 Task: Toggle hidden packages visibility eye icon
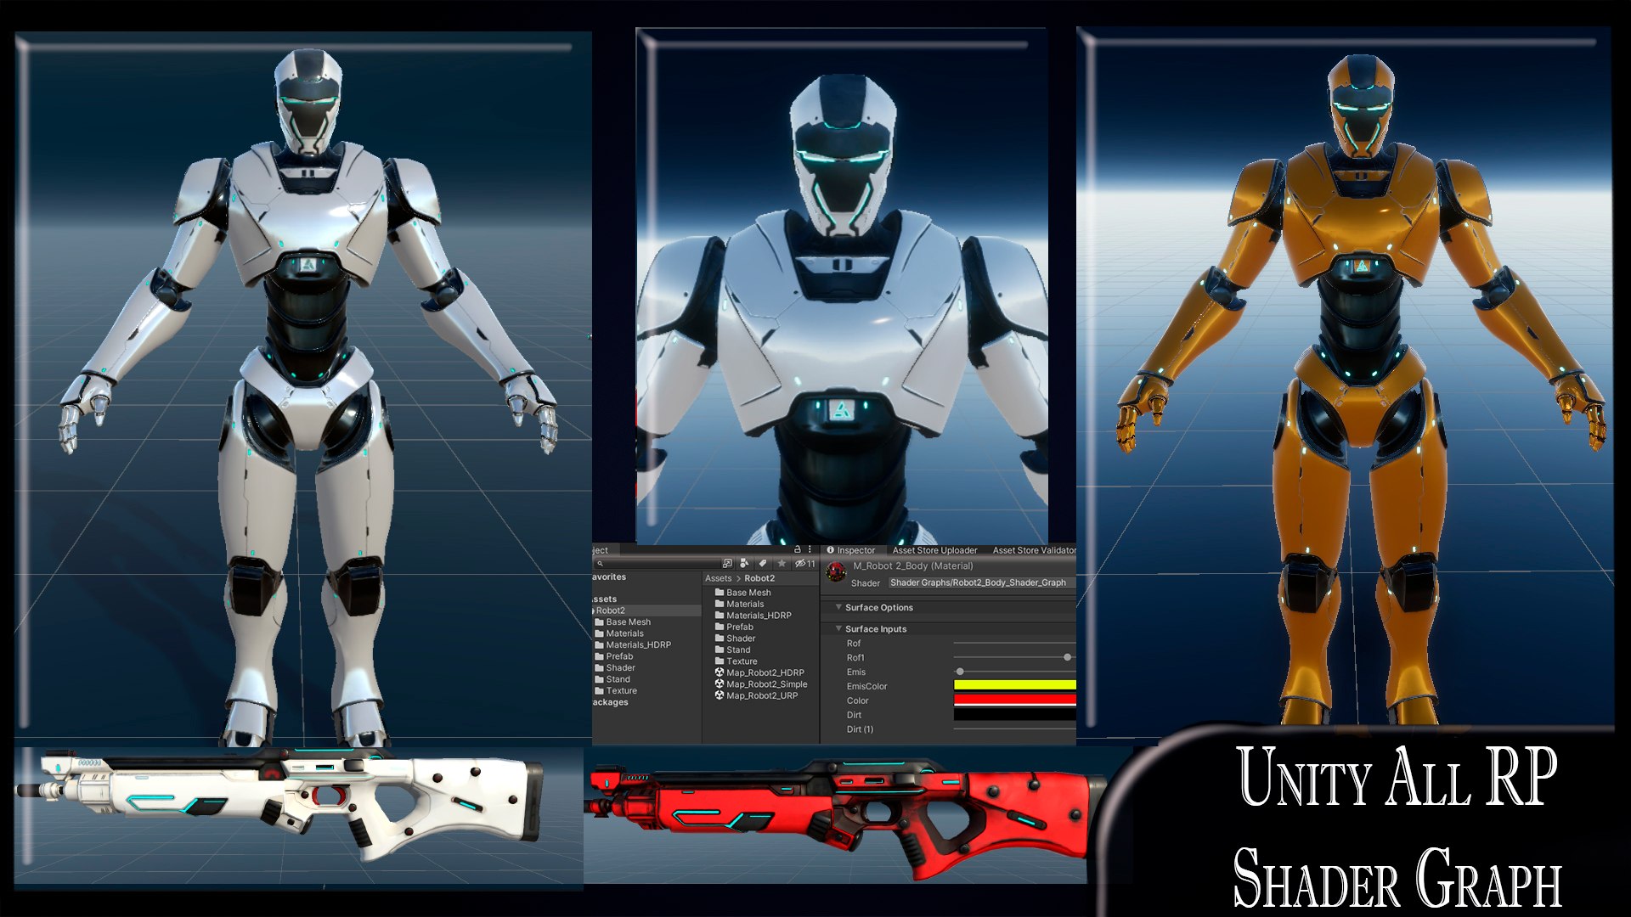click(x=804, y=564)
